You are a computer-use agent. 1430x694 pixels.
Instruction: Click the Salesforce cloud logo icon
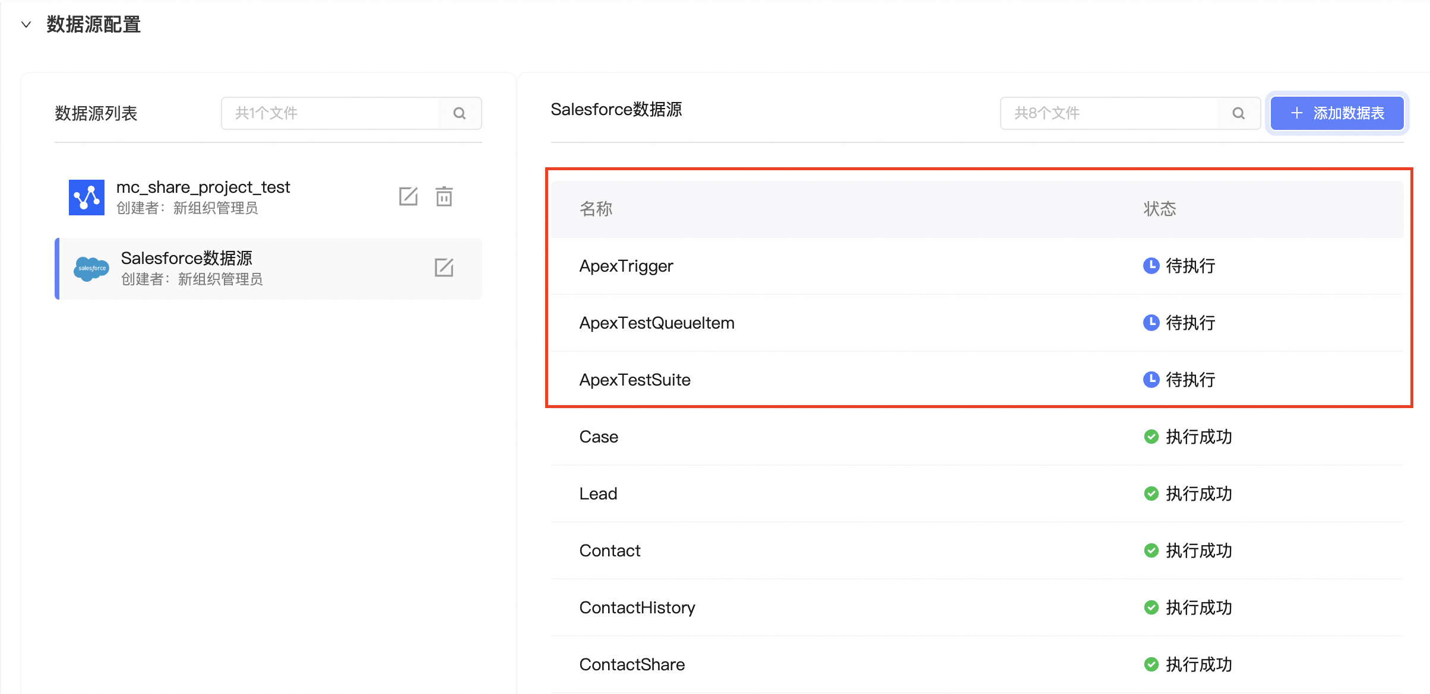pyautogui.click(x=91, y=269)
